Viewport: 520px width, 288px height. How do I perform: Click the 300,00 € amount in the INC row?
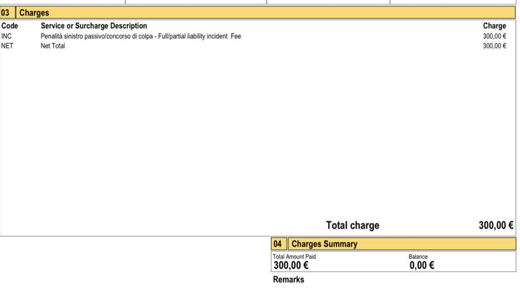tap(494, 36)
